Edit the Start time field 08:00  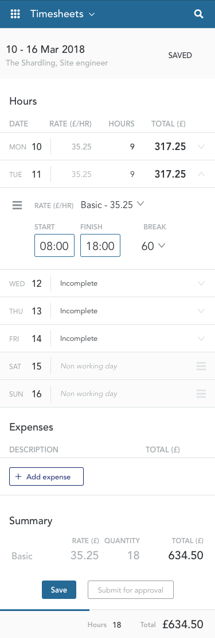54,246
